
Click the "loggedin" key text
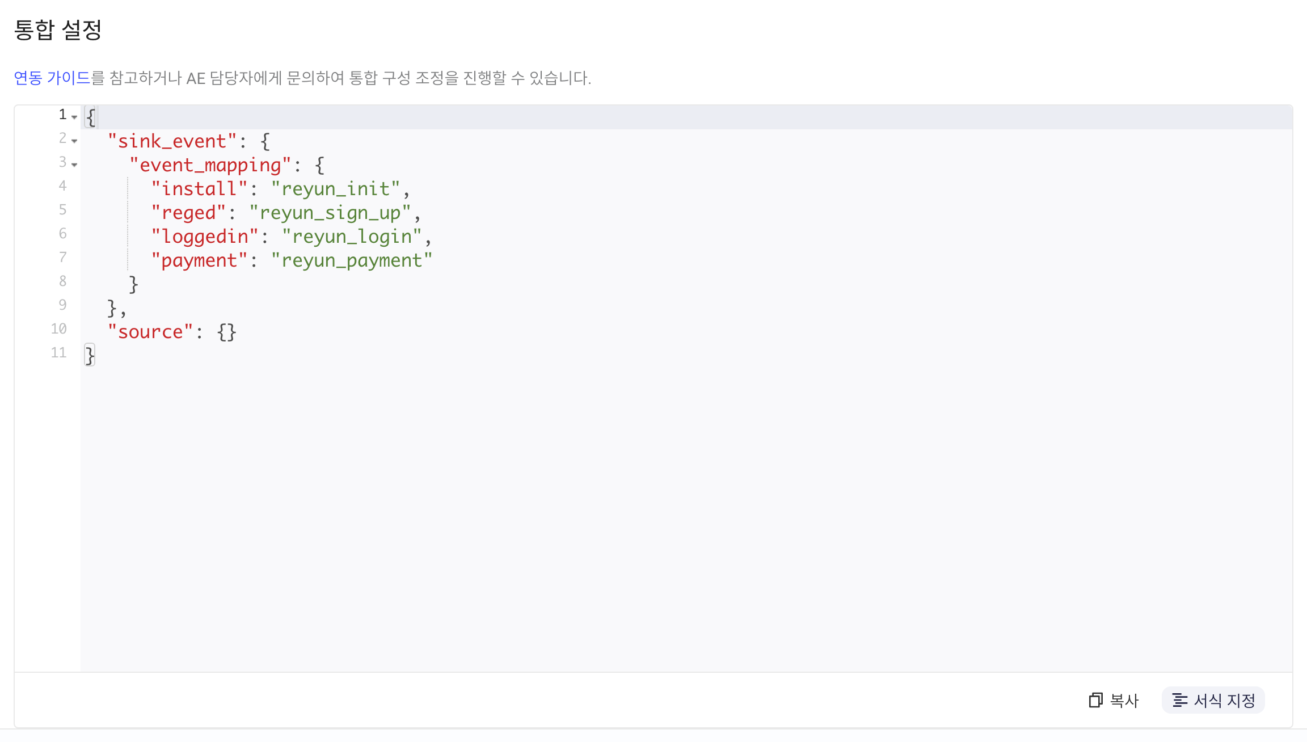coord(205,237)
